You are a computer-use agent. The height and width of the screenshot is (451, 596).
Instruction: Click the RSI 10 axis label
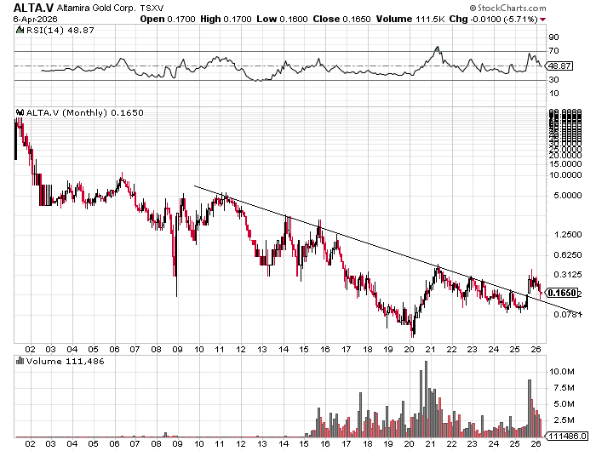(x=553, y=93)
